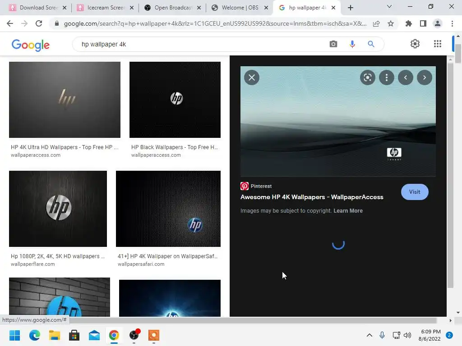The width and height of the screenshot is (462, 346).
Task: Reload the current page
Action: tap(39, 23)
